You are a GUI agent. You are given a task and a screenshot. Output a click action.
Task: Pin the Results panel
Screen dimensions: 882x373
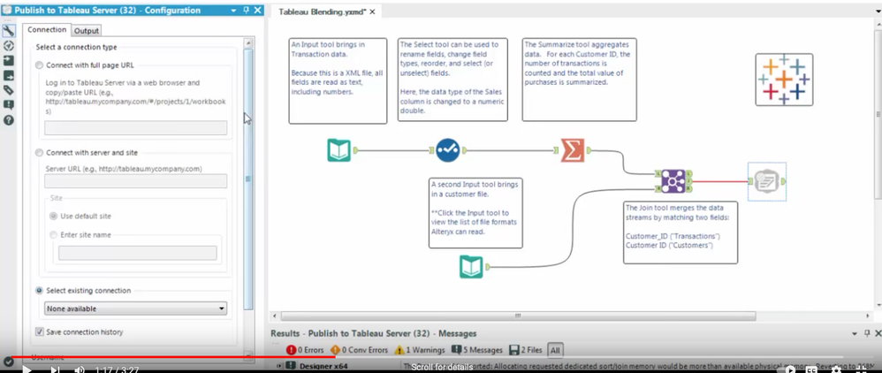[x=867, y=333]
